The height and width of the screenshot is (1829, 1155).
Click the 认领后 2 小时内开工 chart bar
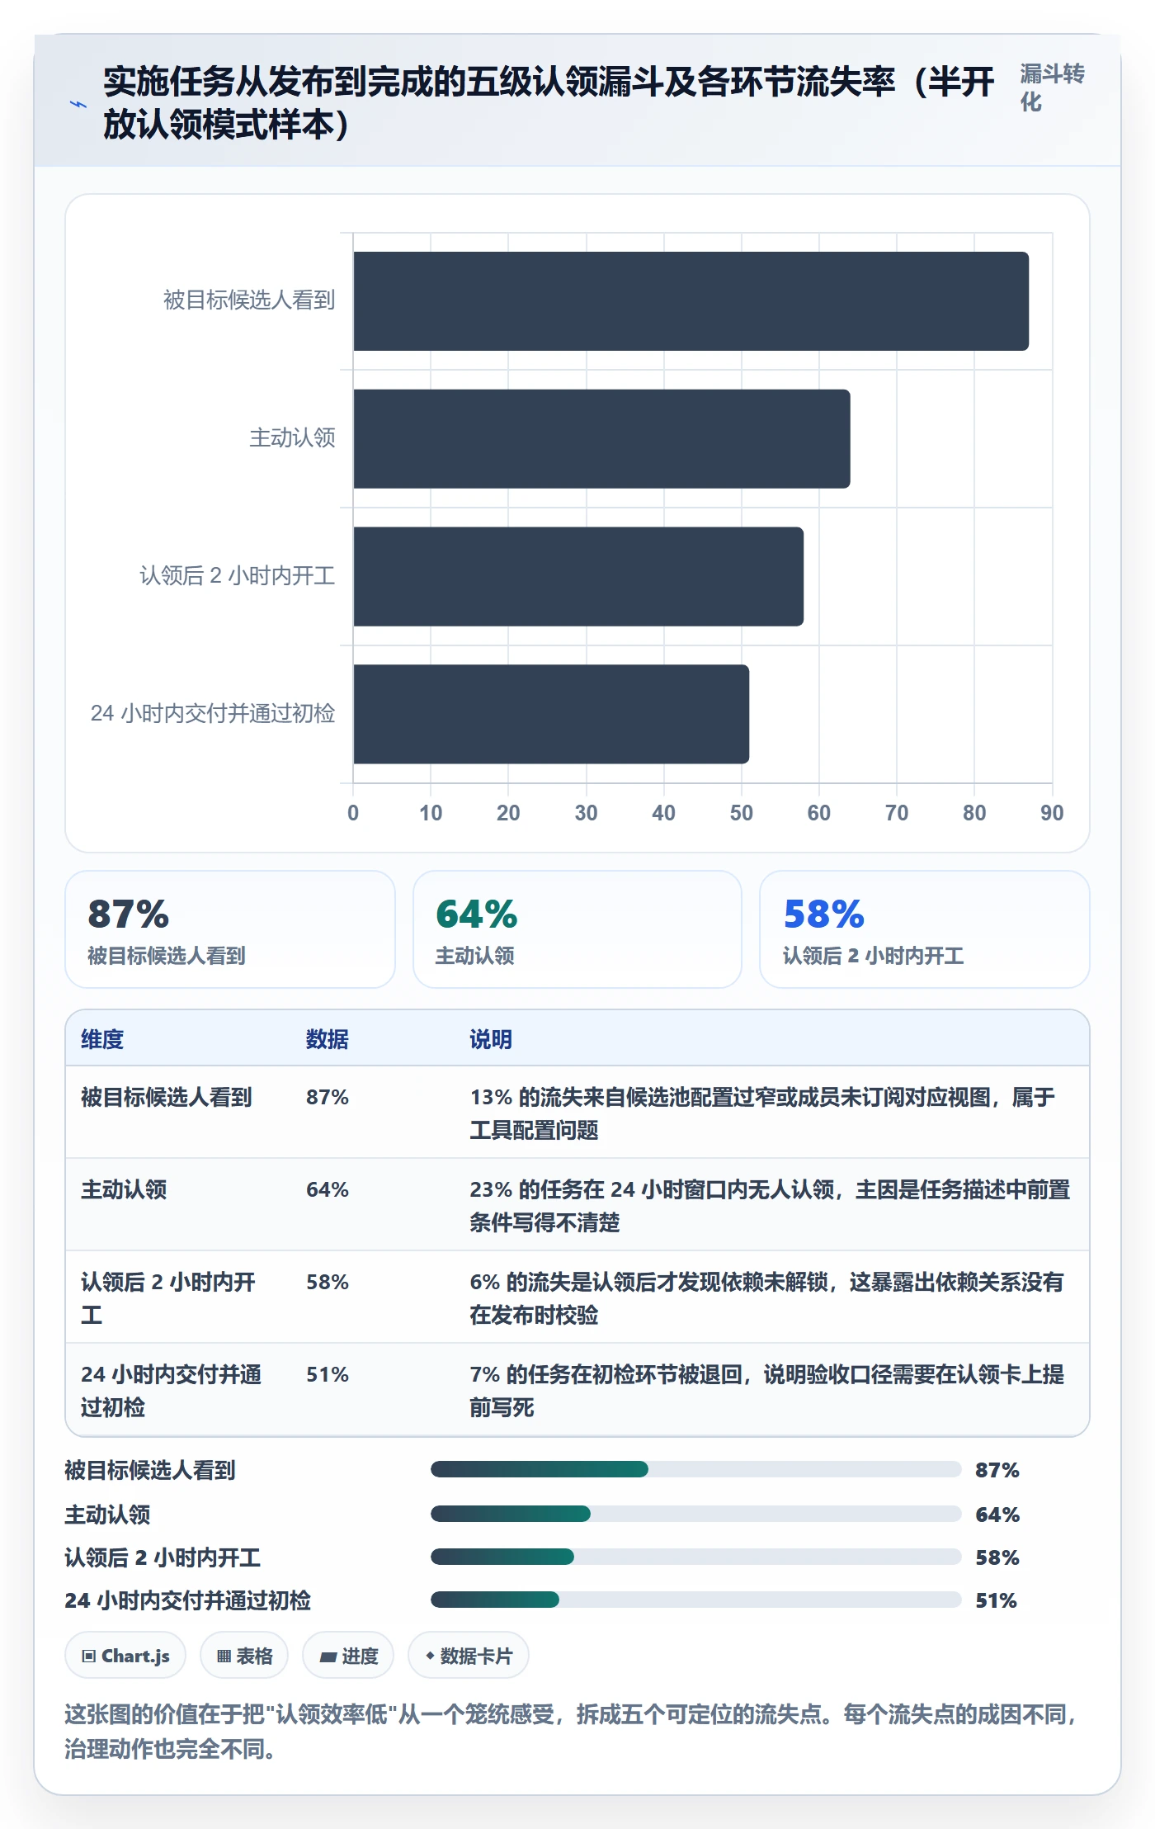coord(578,576)
